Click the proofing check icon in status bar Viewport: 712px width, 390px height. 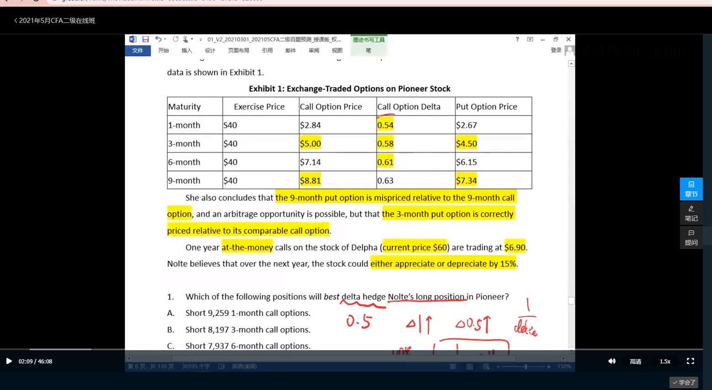(222, 366)
